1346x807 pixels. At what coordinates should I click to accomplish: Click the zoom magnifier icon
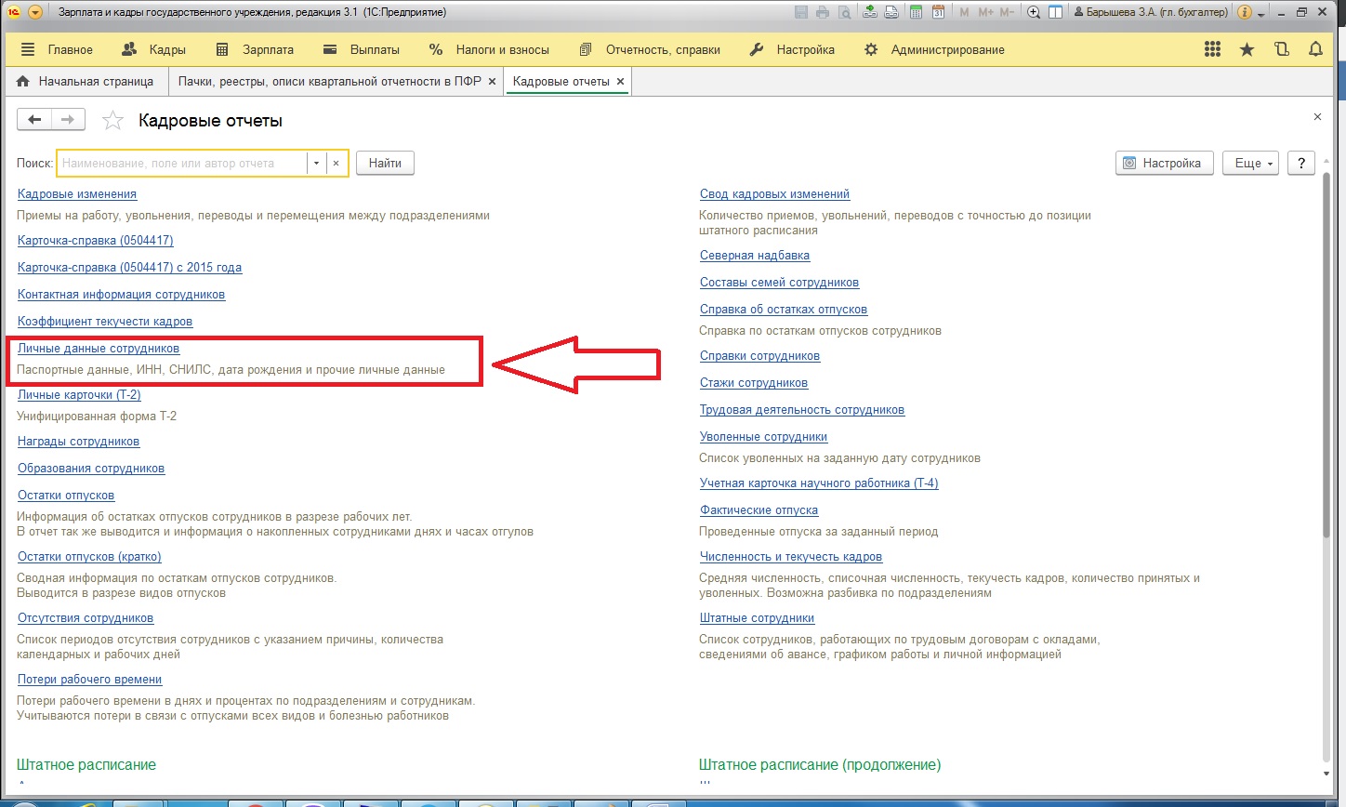click(x=1034, y=12)
